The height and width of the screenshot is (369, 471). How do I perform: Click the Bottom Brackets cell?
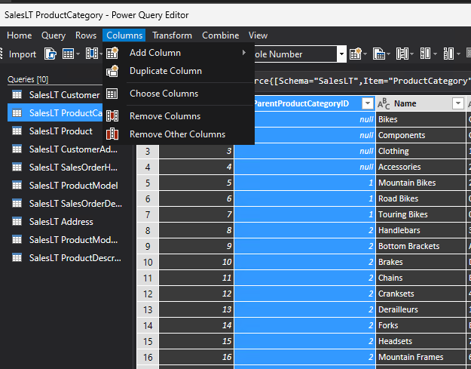coord(421,246)
